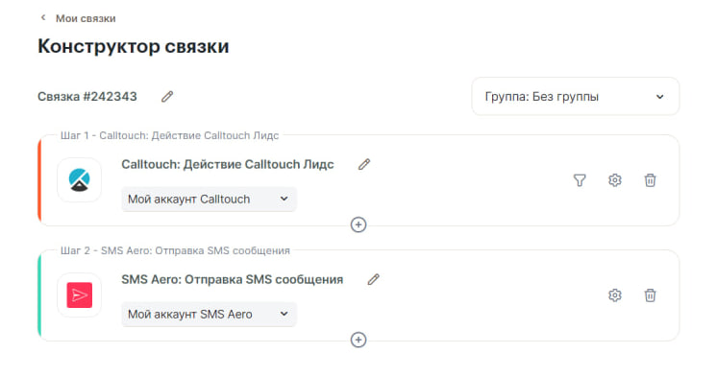The height and width of the screenshot is (377, 717).
Task: Click the Связка #242343 name text
Action: [x=87, y=96]
